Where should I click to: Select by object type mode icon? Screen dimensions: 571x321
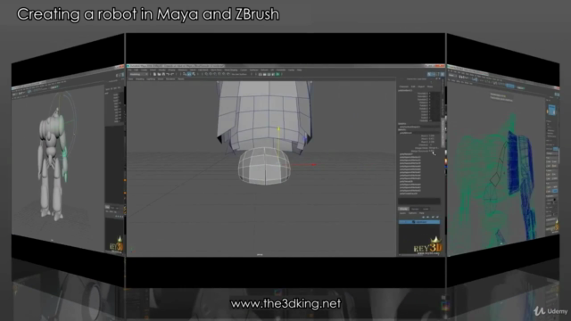(x=189, y=74)
